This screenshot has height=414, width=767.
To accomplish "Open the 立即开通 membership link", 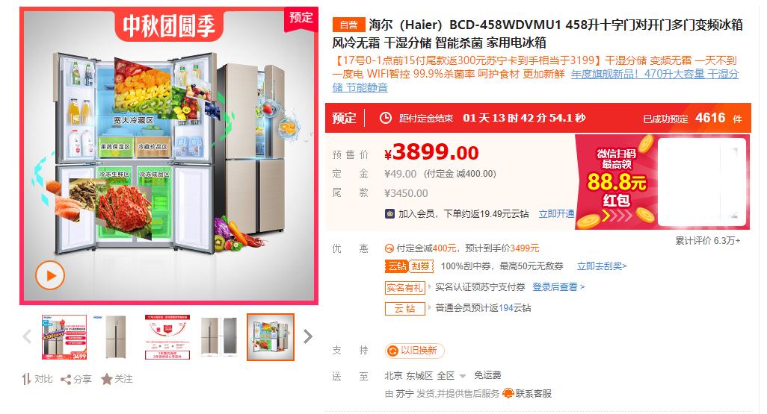I will click(x=556, y=214).
